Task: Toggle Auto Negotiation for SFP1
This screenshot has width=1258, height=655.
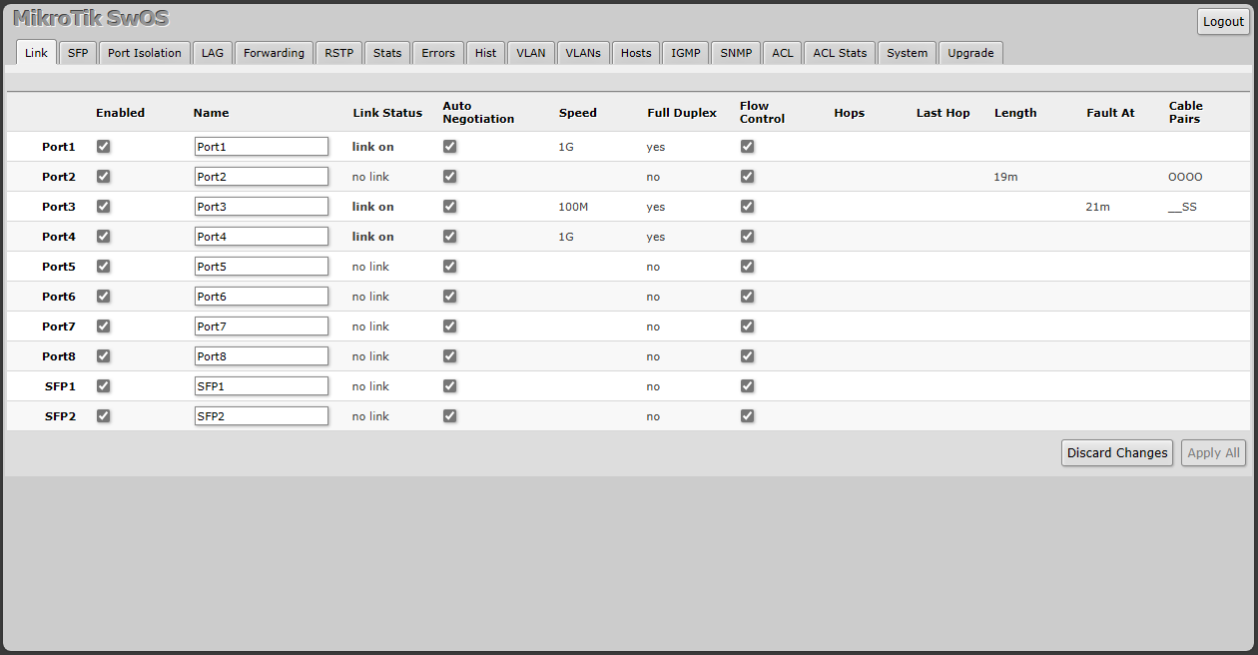Action: pyautogui.click(x=450, y=386)
